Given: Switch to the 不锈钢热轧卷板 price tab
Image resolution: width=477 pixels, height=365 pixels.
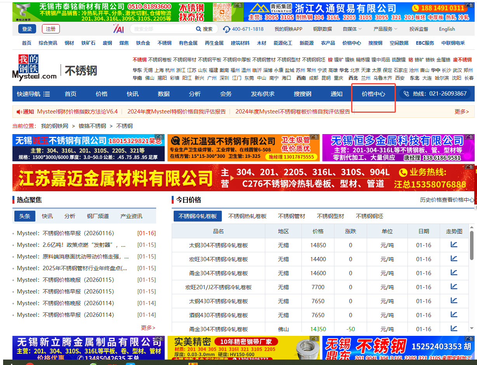Looking at the screenshot, I should (247, 216).
